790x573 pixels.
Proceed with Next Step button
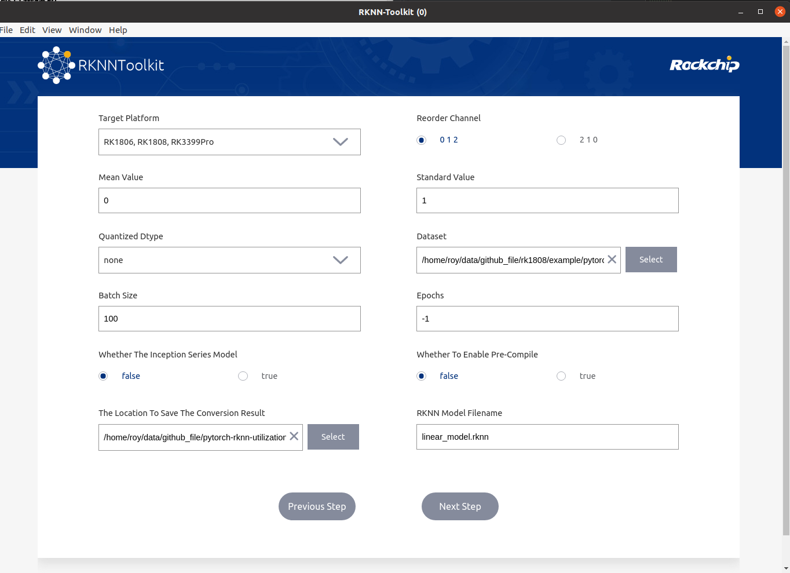coord(460,506)
